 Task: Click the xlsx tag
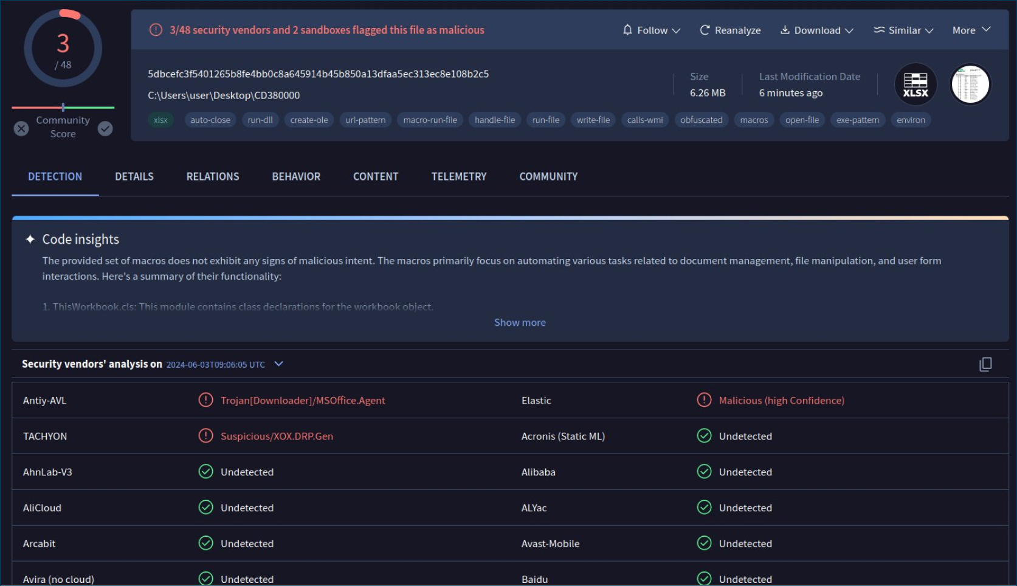click(160, 120)
